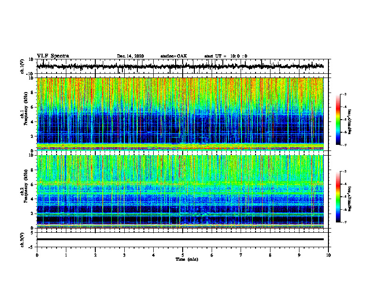Click the date "Dec. 14, 2020"

[x=130, y=56]
